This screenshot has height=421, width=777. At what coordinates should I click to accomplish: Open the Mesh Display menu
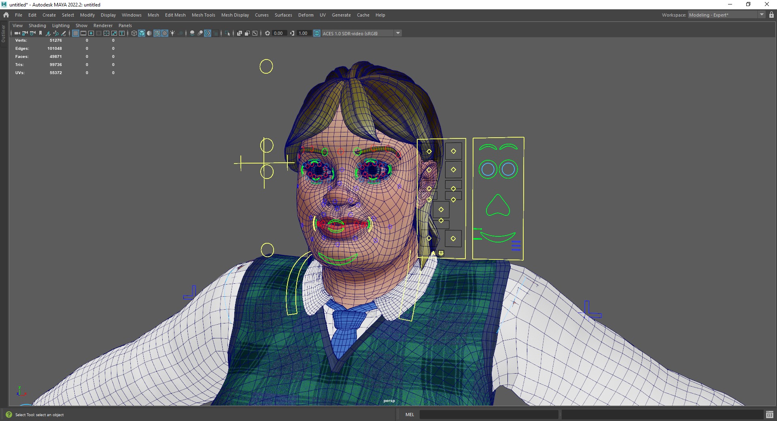235,15
